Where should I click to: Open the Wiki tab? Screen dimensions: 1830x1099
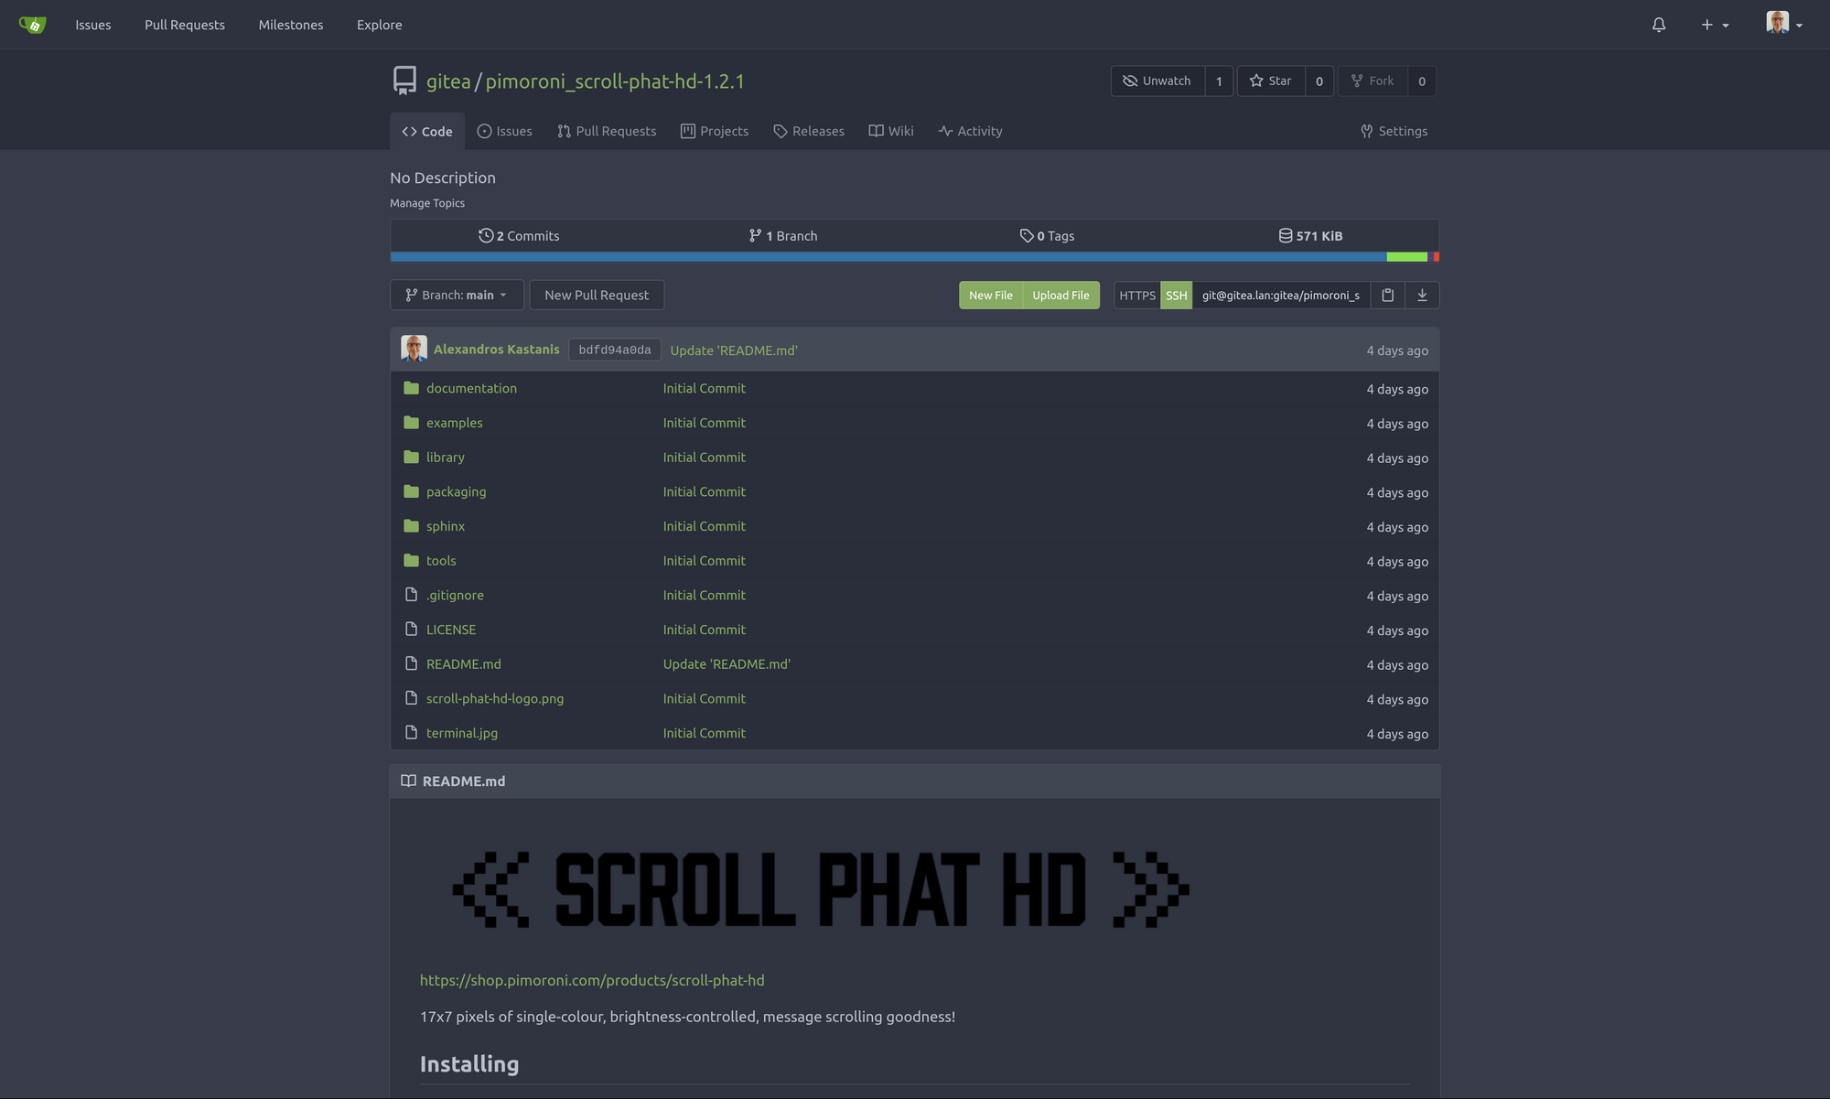(891, 131)
